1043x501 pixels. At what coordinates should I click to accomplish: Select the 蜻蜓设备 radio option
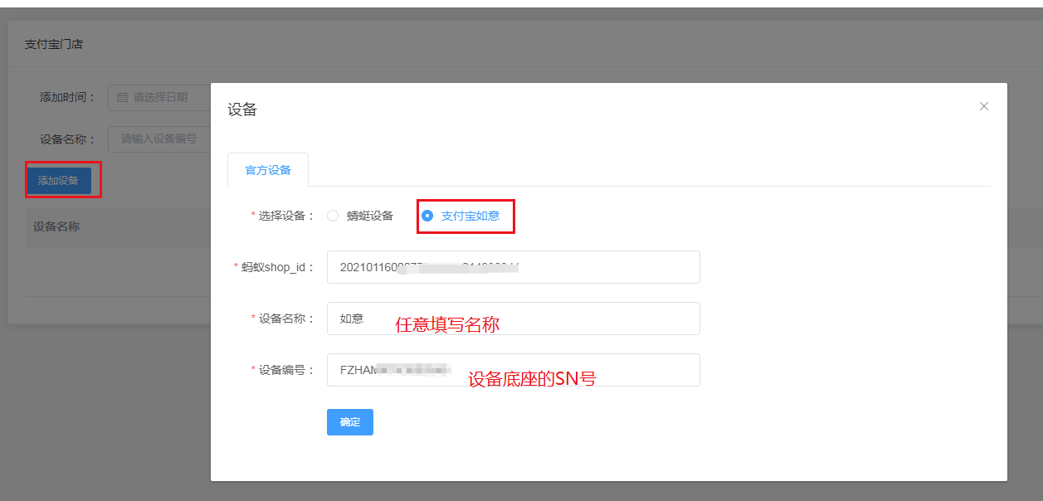click(x=360, y=216)
